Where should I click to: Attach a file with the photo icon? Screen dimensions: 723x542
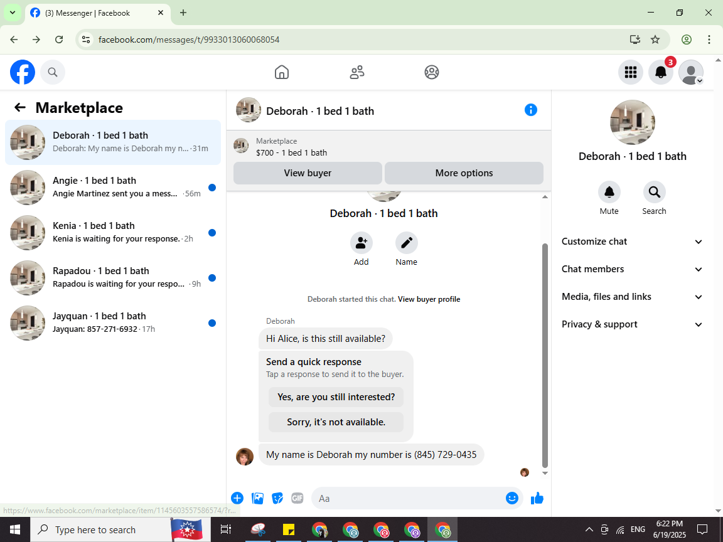(x=257, y=498)
